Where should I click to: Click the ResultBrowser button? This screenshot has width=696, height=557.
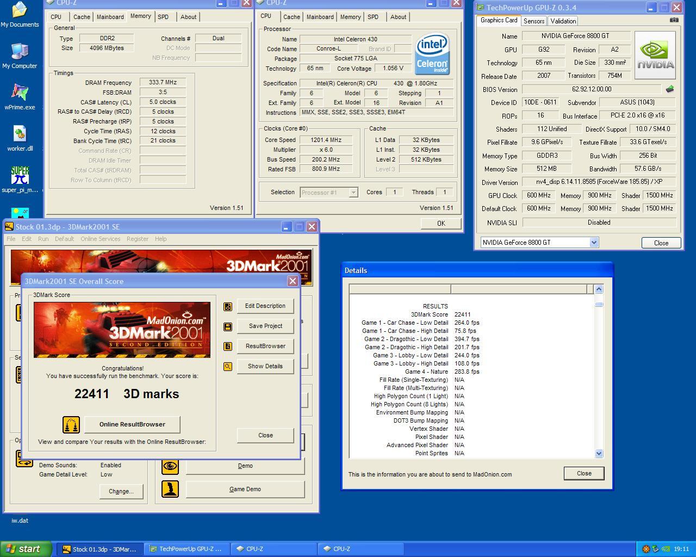[265, 346]
